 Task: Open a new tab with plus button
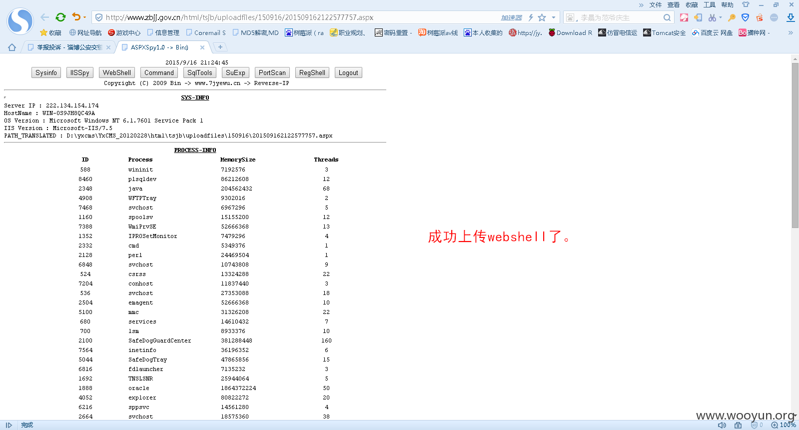click(x=220, y=47)
